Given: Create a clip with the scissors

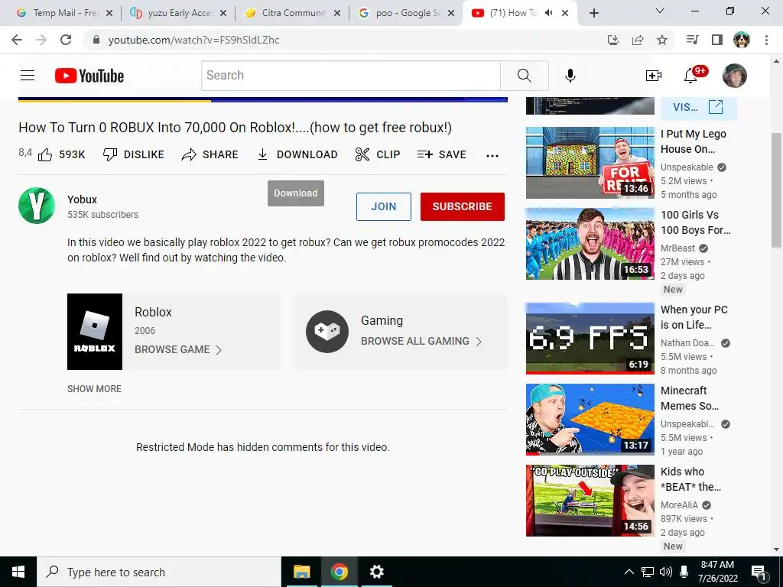Looking at the screenshot, I should [378, 154].
